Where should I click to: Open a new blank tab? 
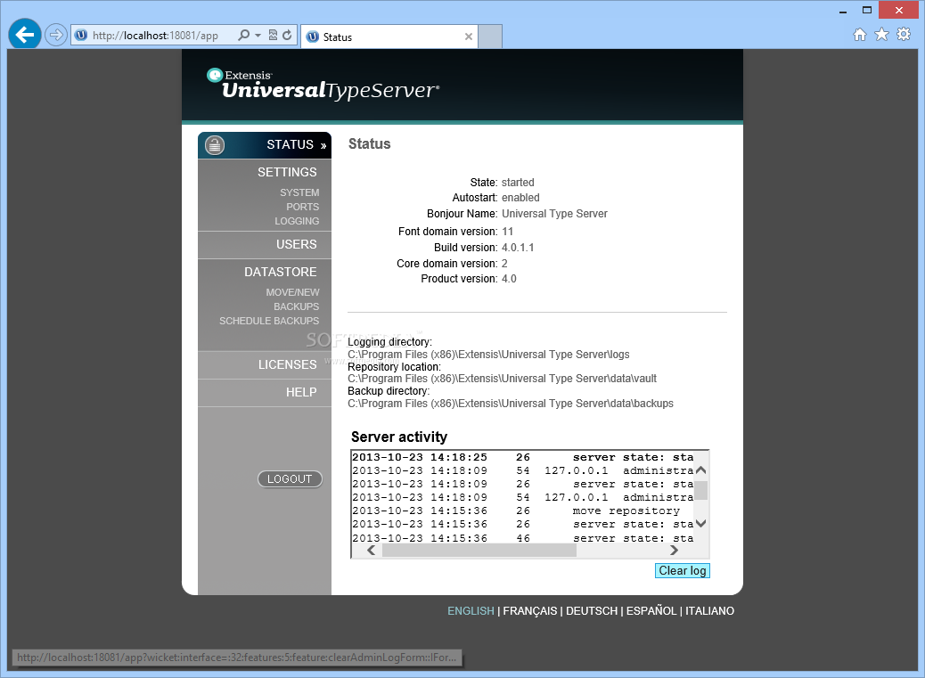tap(489, 37)
